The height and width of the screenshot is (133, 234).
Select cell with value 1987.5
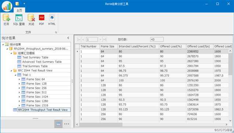coord(221,76)
